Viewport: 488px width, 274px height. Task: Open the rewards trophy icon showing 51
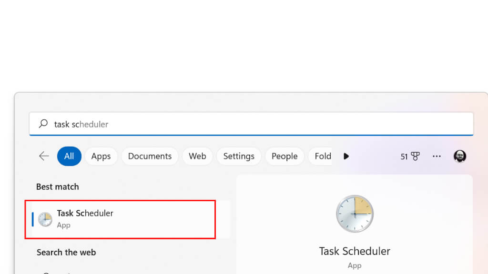click(410, 156)
